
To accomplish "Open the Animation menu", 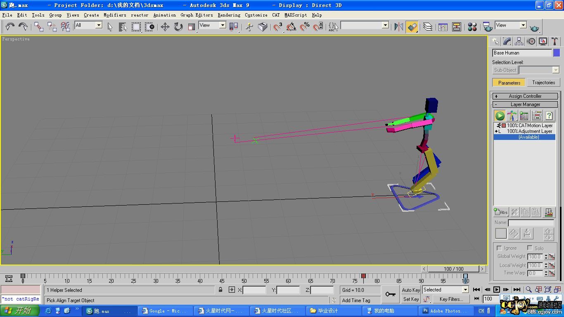I will coord(165,15).
